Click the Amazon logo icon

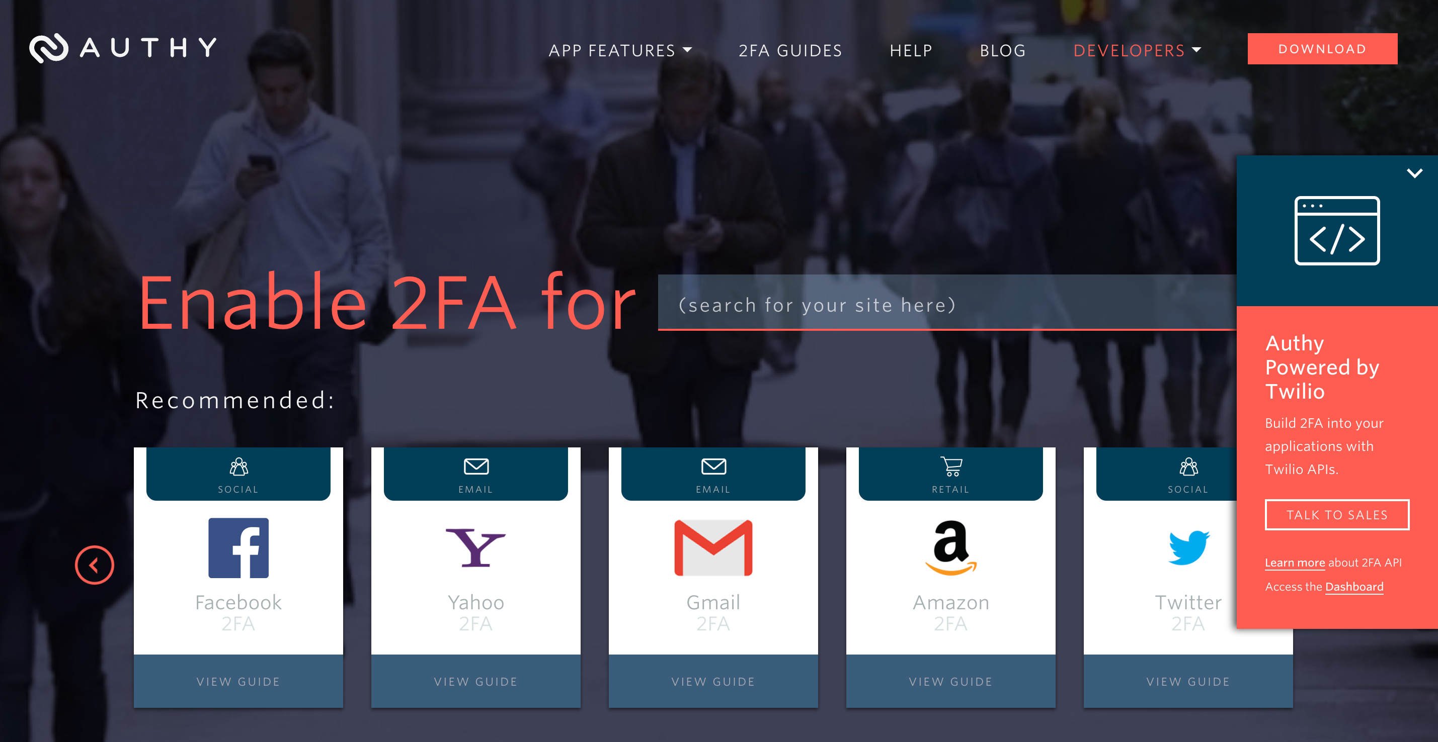tap(950, 548)
